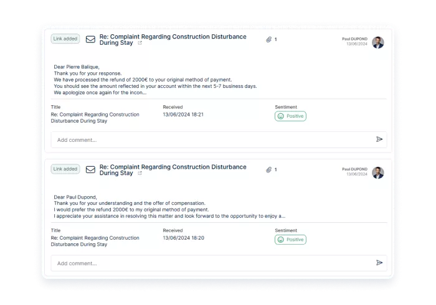
Task: Click Paul DUPOND avatar on bottom email
Action: [378, 173]
